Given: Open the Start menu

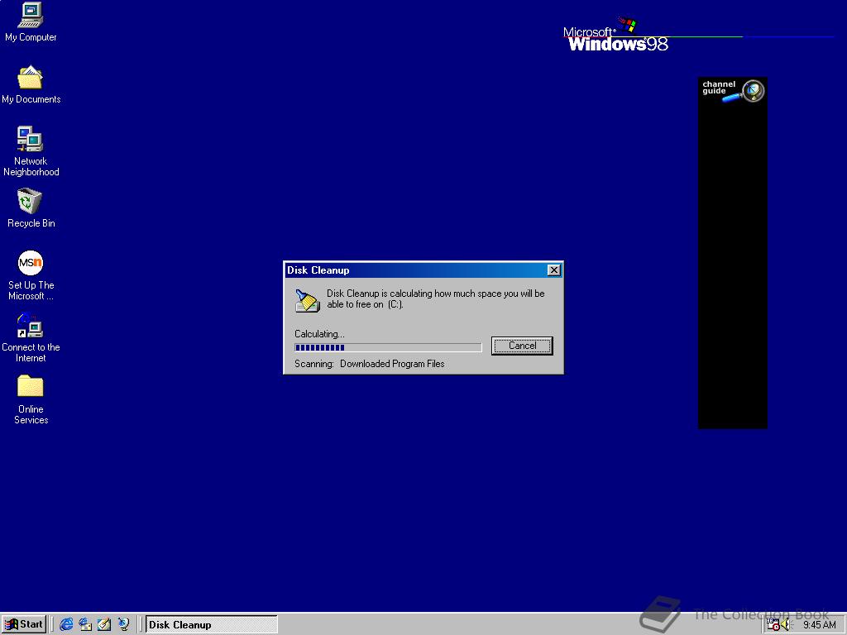Looking at the screenshot, I should click(x=24, y=624).
